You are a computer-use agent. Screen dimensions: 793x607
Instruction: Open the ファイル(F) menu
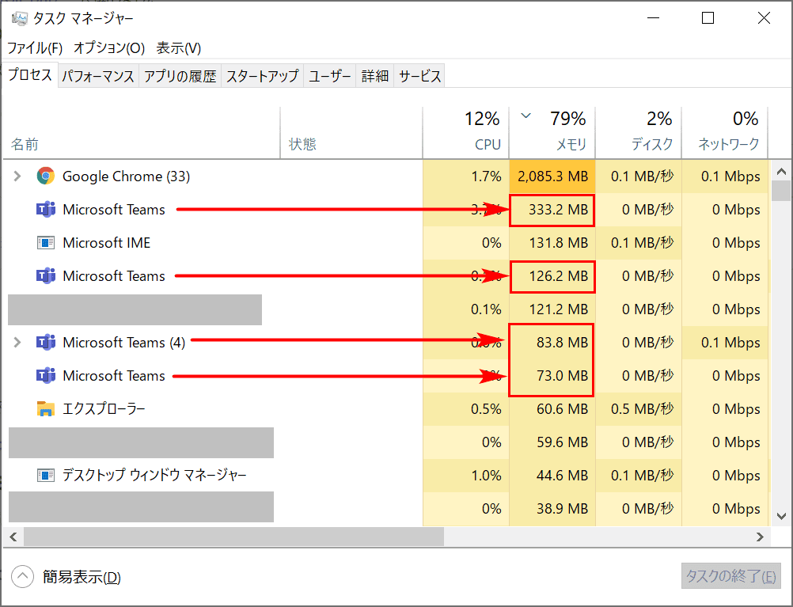35,48
